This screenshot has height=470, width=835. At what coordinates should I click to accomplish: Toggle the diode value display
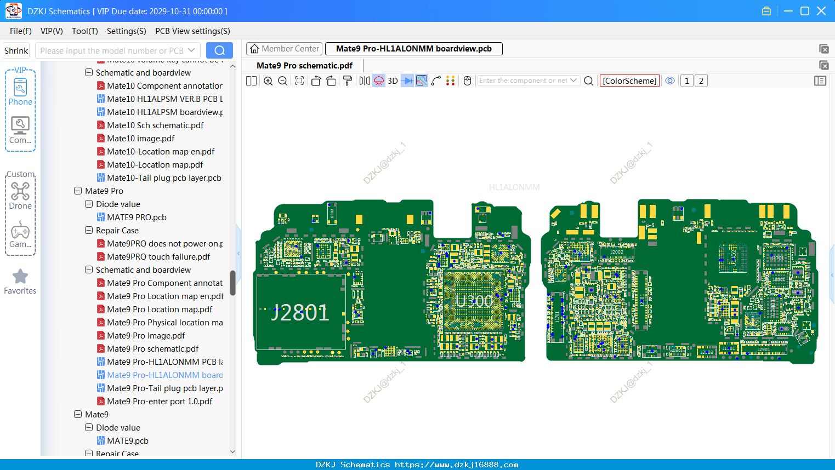tap(407, 81)
